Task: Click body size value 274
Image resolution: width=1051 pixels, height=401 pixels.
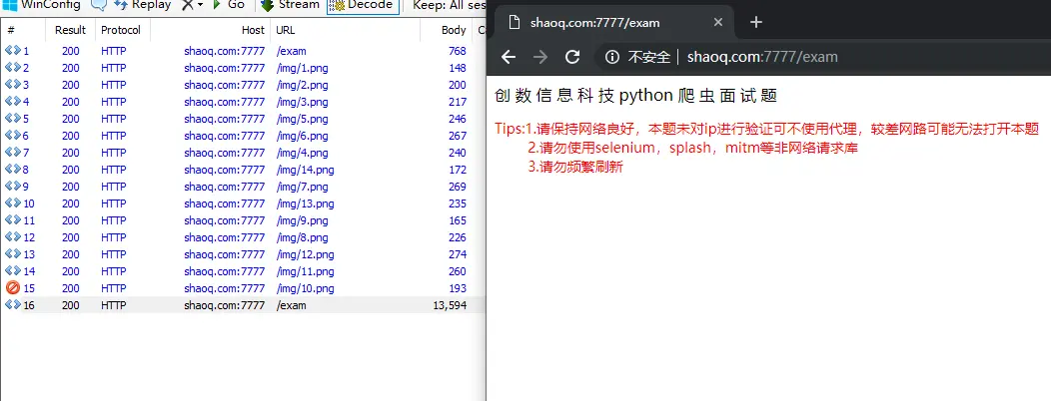Action: tap(458, 254)
